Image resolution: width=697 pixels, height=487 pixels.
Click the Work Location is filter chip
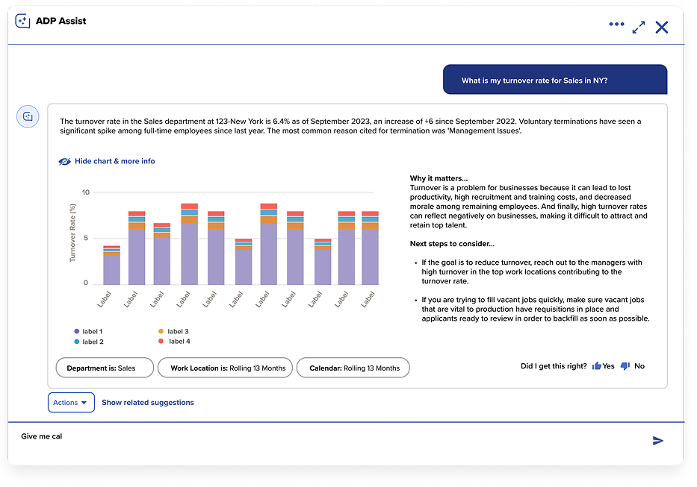[226, 368]
